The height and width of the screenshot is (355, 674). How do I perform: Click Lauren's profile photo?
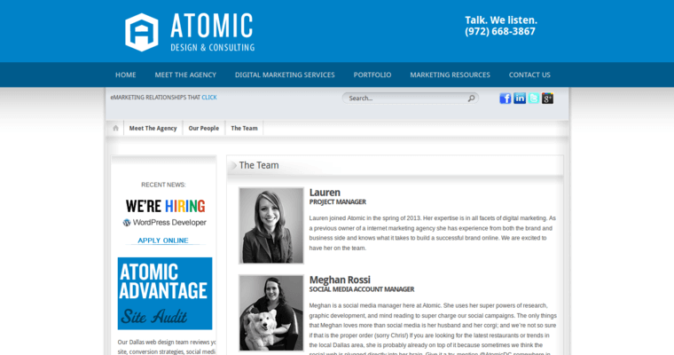click(271, 225)
